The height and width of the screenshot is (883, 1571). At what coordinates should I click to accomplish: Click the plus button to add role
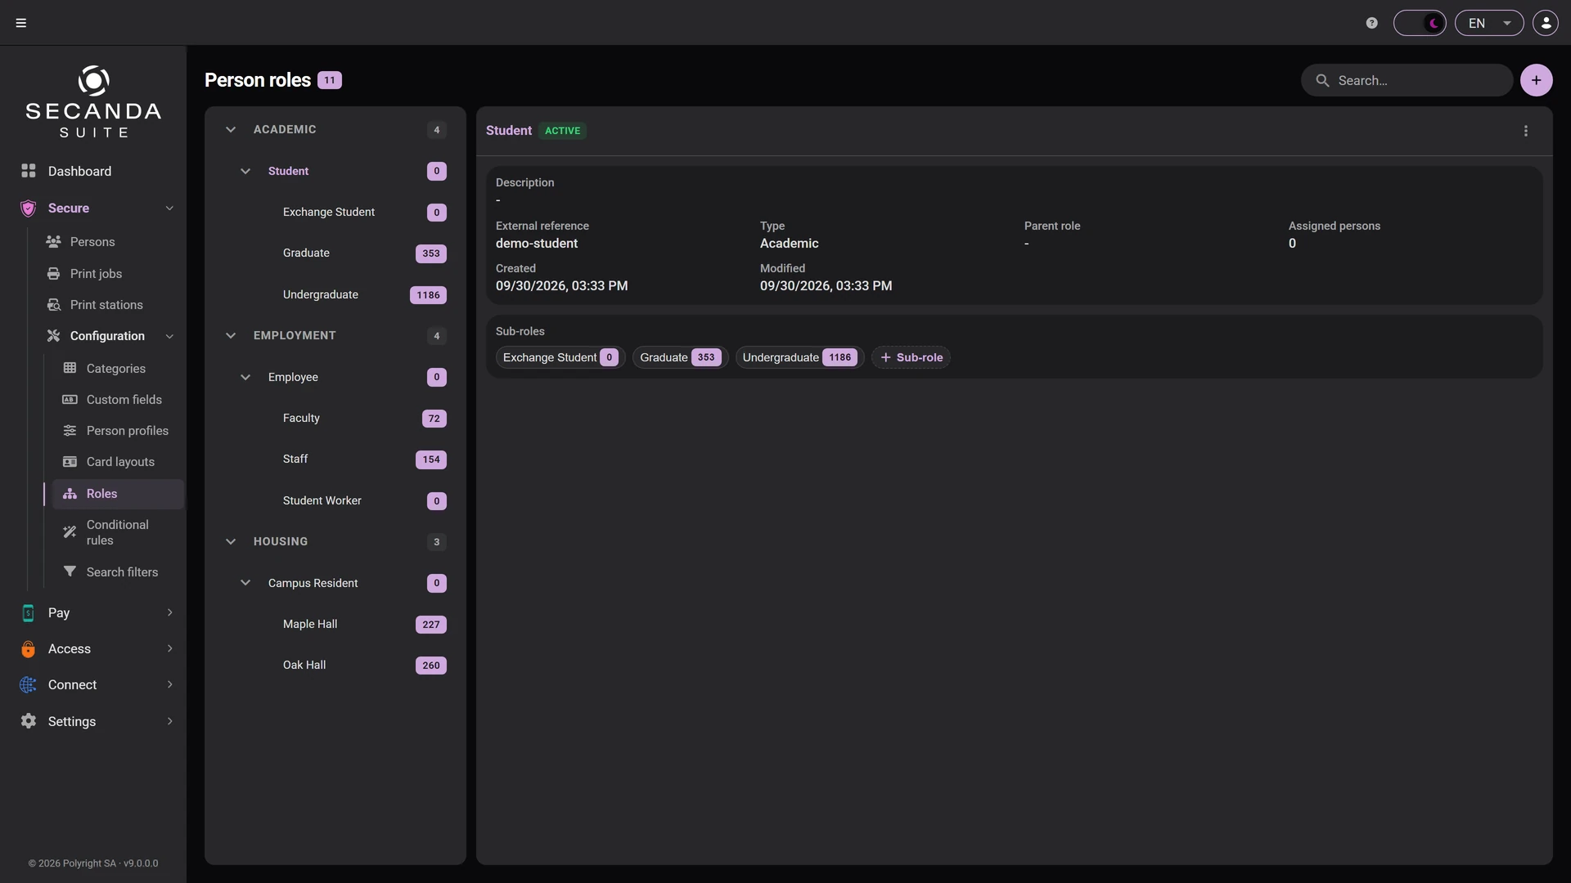tap(1536, 80)
